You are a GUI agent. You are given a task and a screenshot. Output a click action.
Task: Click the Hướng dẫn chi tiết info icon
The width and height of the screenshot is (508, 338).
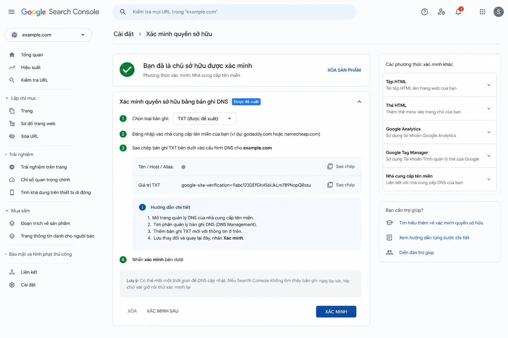point(142,207)
